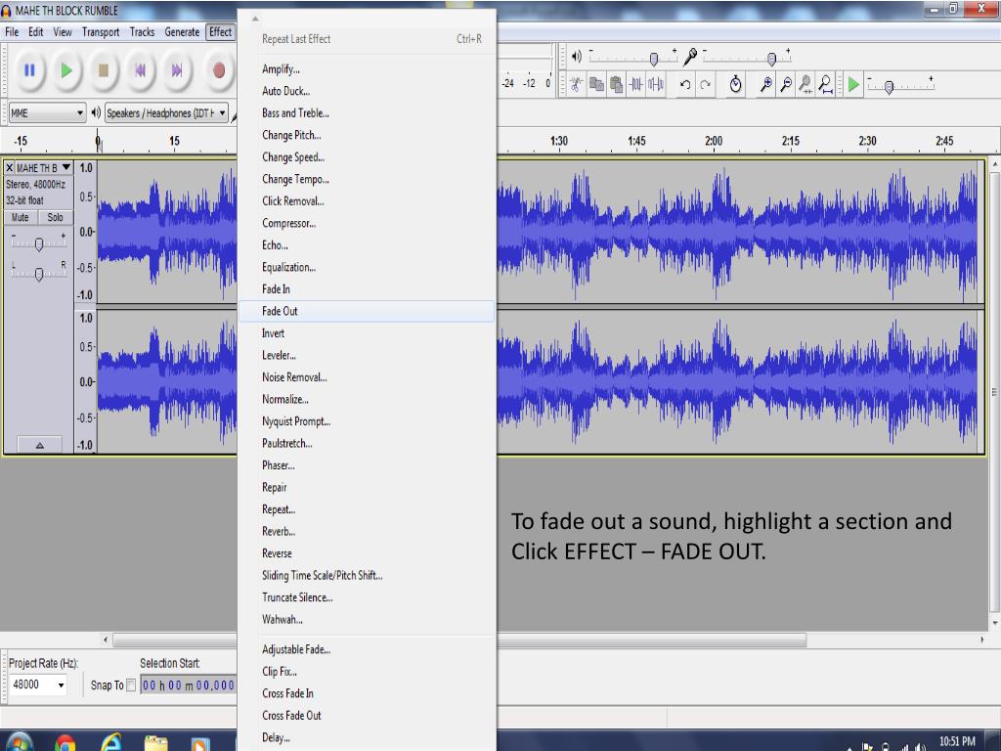Select the Equalization... effect
1001x751 pixels.
tap(367, 268)
